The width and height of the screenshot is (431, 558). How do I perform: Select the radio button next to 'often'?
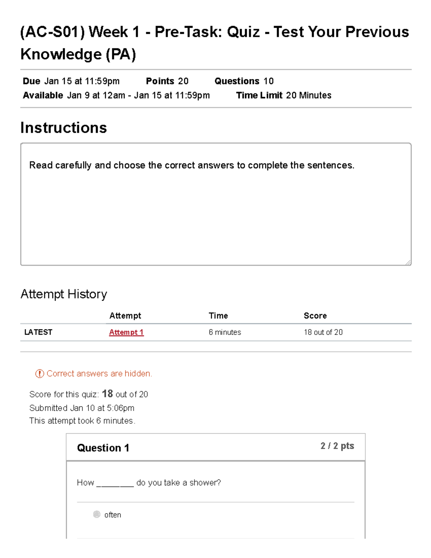(96, 515)
